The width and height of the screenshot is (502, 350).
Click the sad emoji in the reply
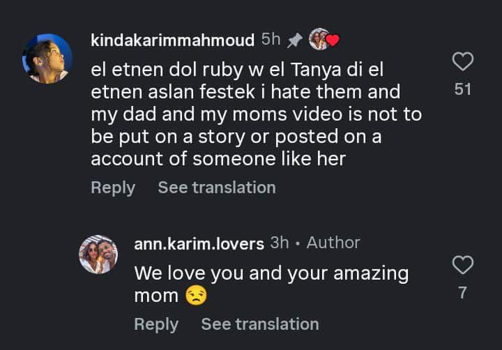tap(197, 296)
